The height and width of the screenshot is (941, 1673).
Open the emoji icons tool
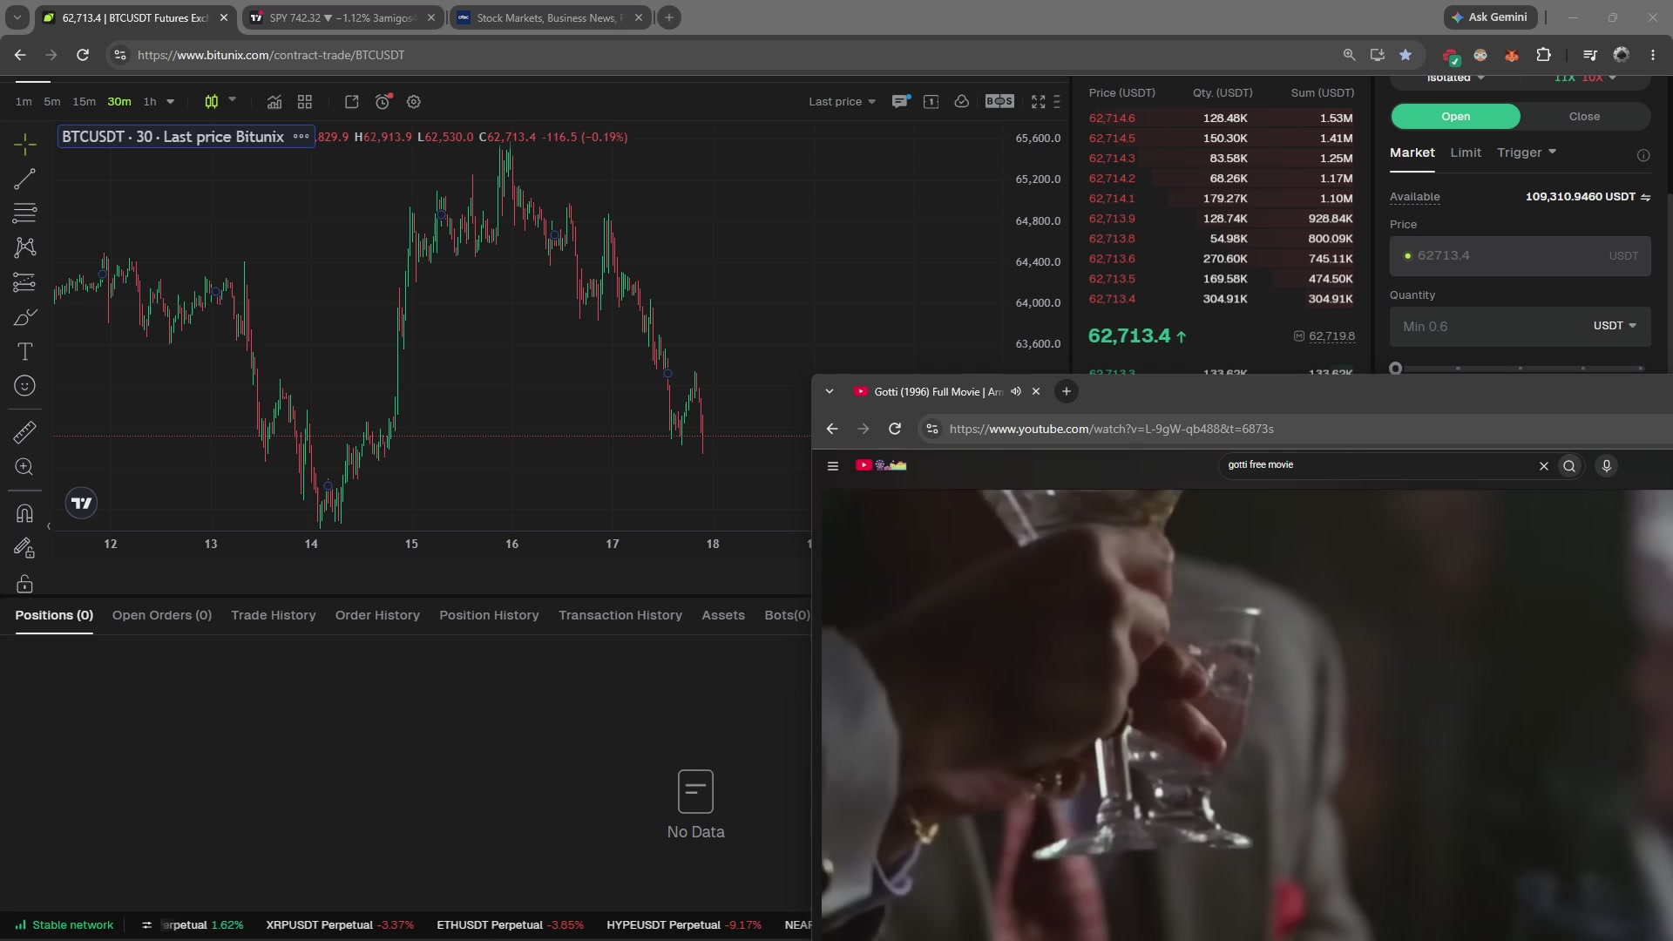pyautogui.click(x=24, y=386)
